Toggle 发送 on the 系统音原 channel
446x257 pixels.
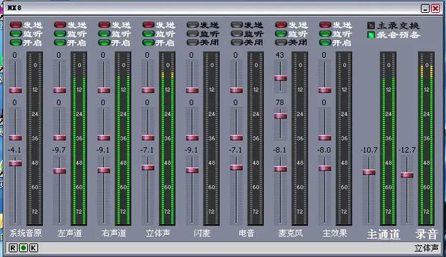pos(16,25)
